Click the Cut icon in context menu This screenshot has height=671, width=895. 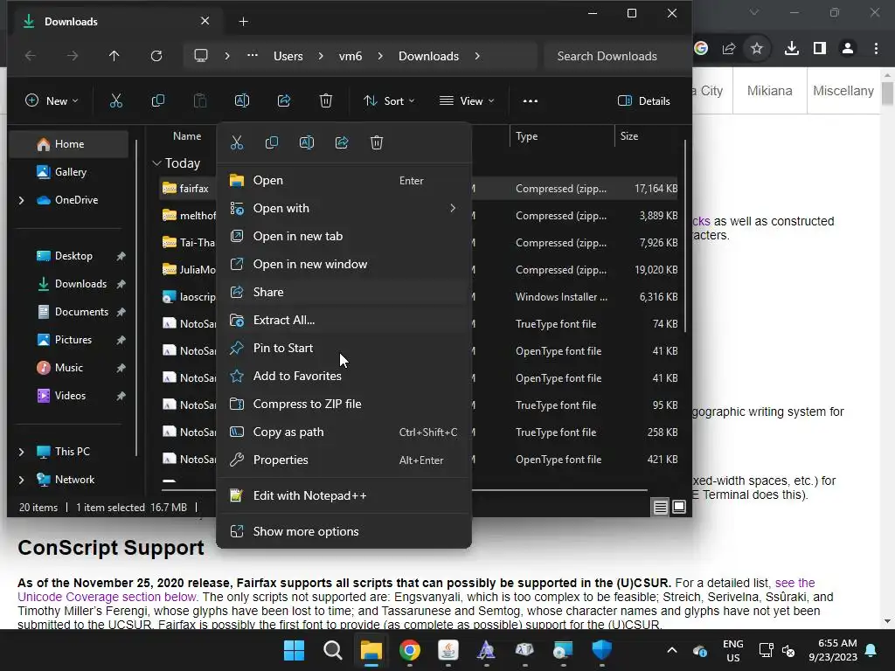click(237, 142)
